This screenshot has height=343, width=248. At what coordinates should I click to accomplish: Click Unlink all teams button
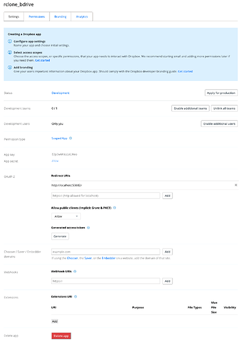(224, 108)
